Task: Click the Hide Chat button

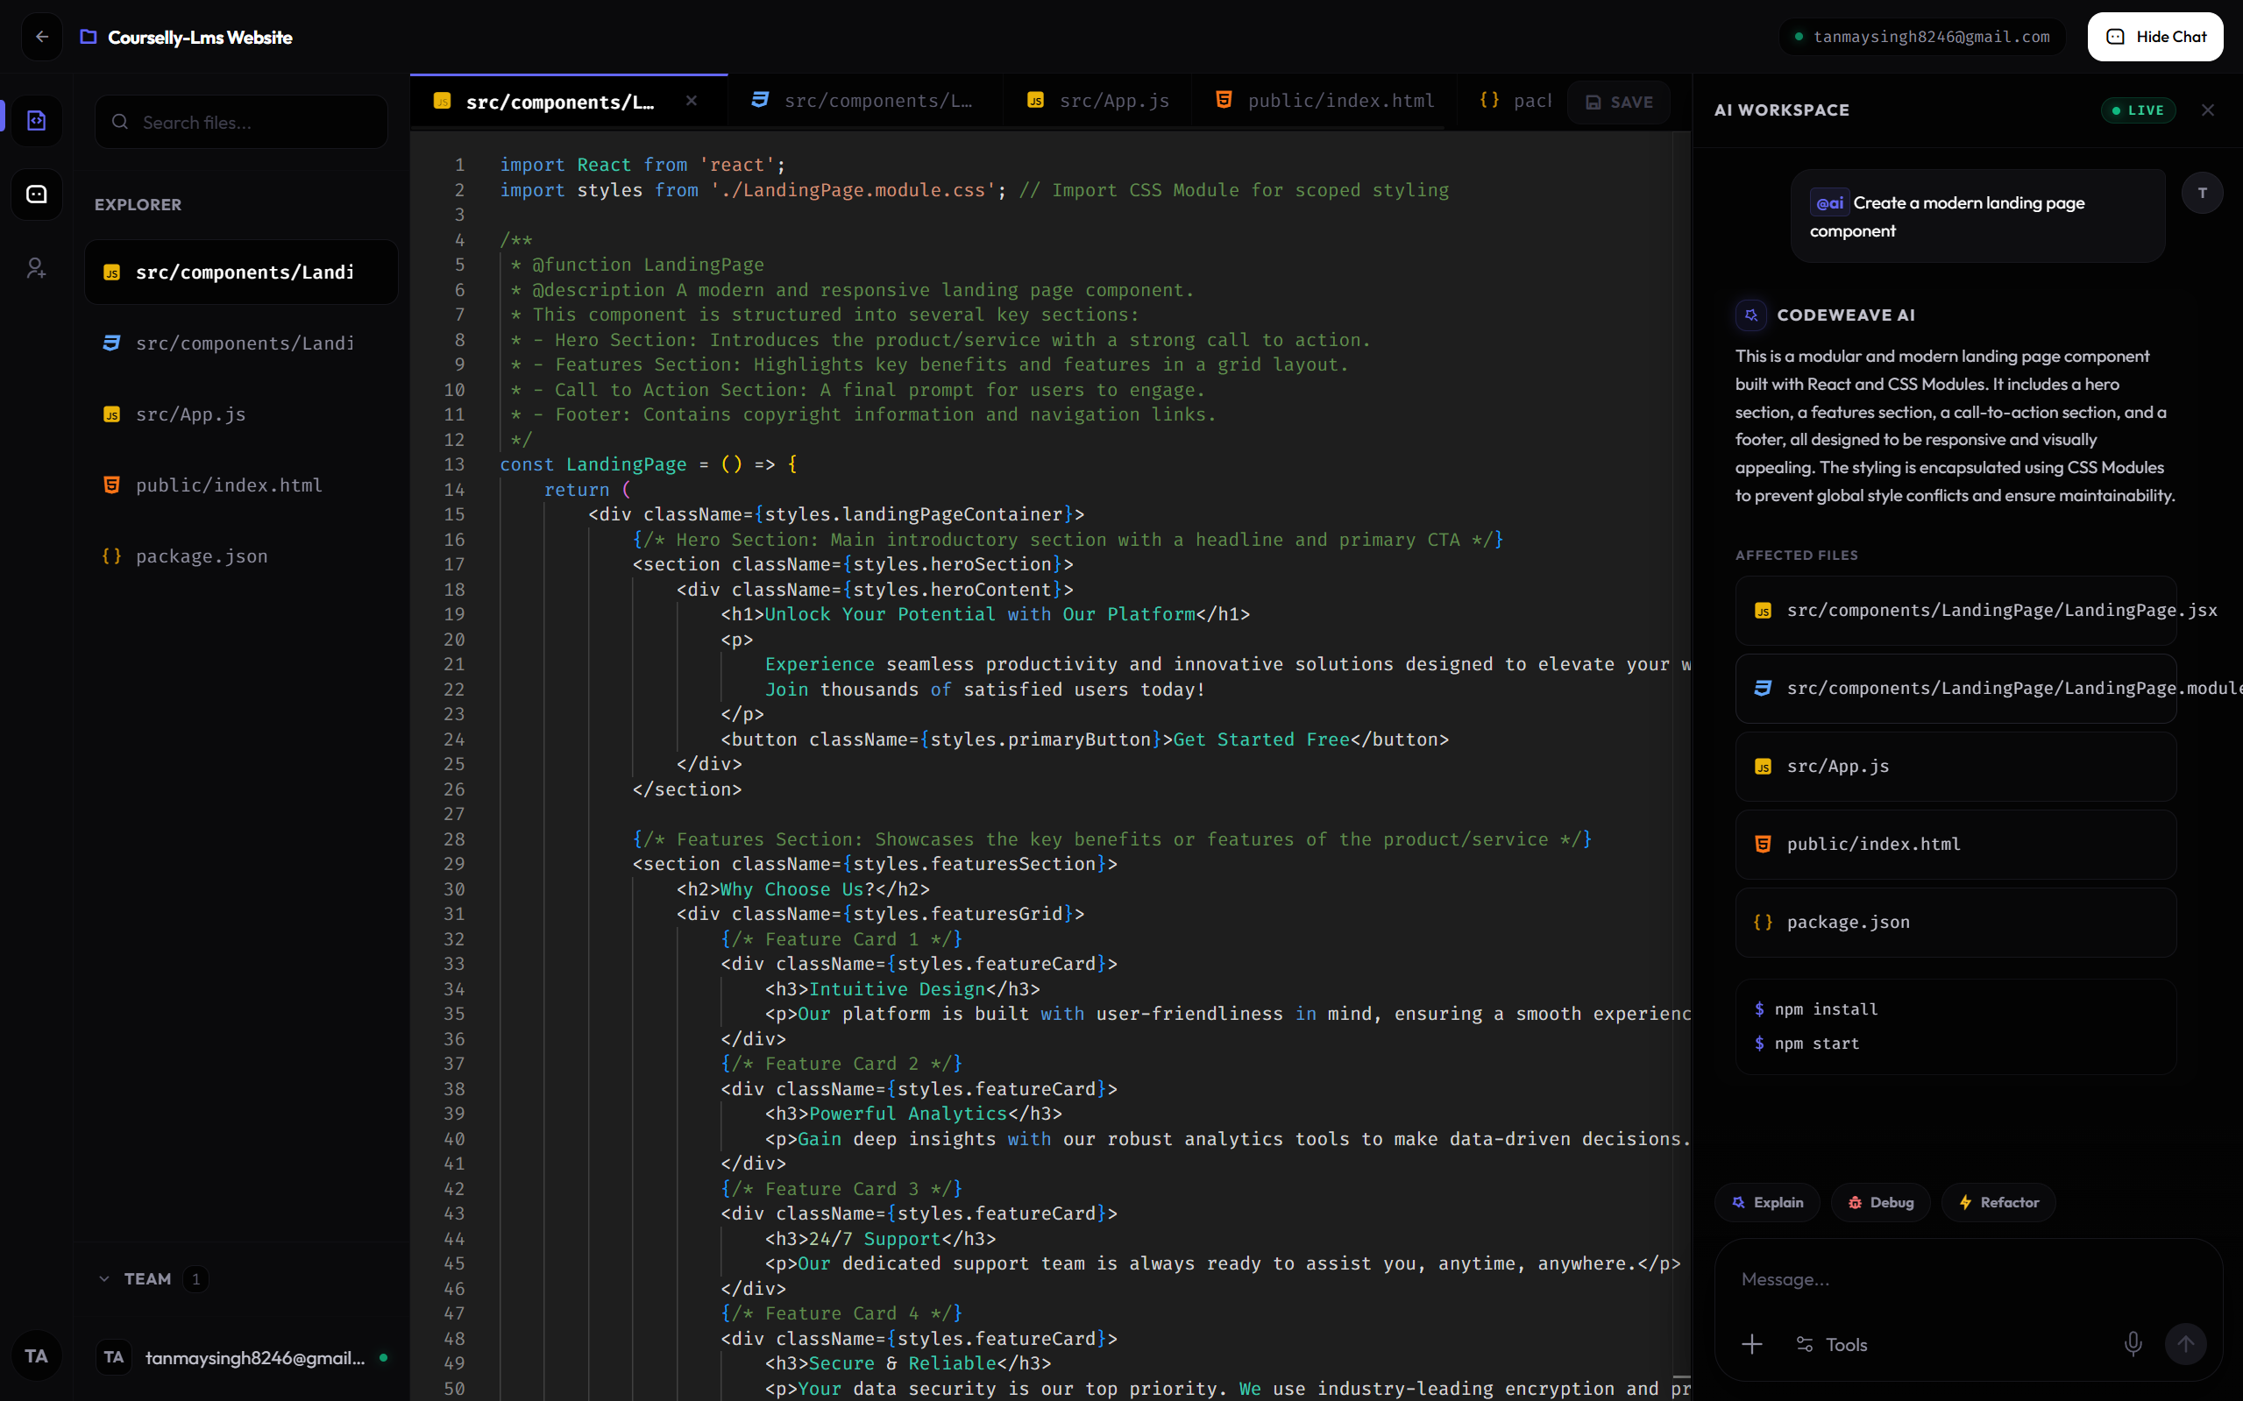Action: [x=2155, y=37]
